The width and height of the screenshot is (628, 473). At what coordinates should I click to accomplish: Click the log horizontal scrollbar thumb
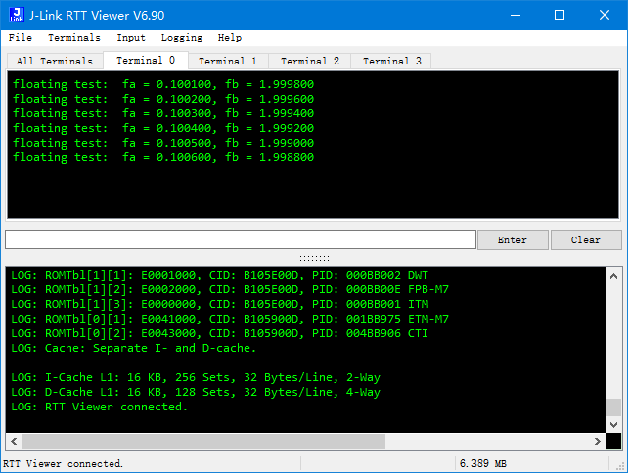coord(203,442)
